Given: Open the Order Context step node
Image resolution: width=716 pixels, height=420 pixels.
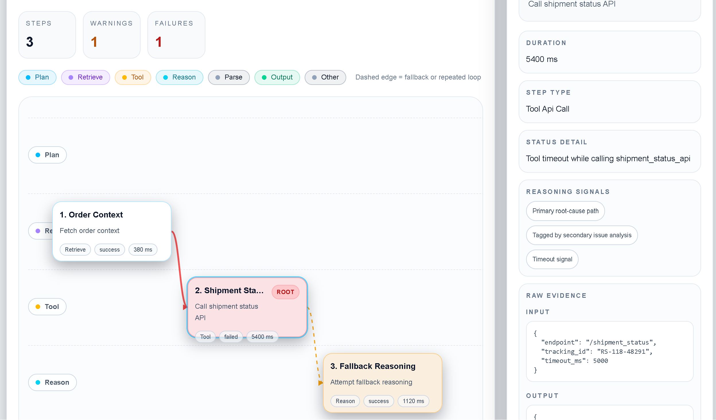Looking at the screenshot, I should click(112, 231).
